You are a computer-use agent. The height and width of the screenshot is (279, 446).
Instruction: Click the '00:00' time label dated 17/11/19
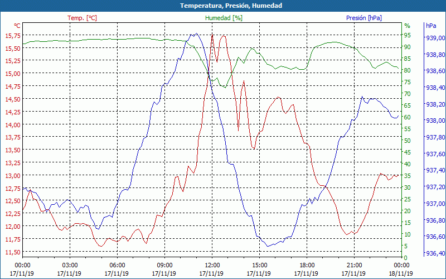coord(22,266)
